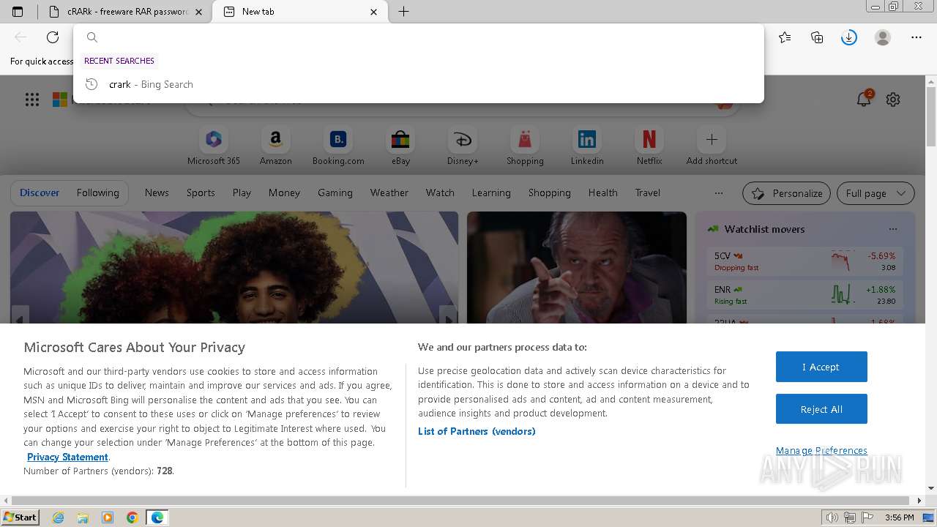Close the cRARk tab
The height and width of the screenshot is (527, 937).
[x=198, y=12]
